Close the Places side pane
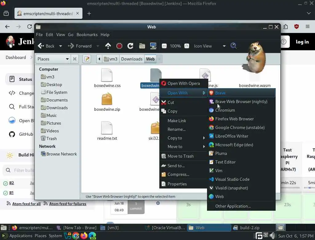The image size is (315, 240). point(74,59)
